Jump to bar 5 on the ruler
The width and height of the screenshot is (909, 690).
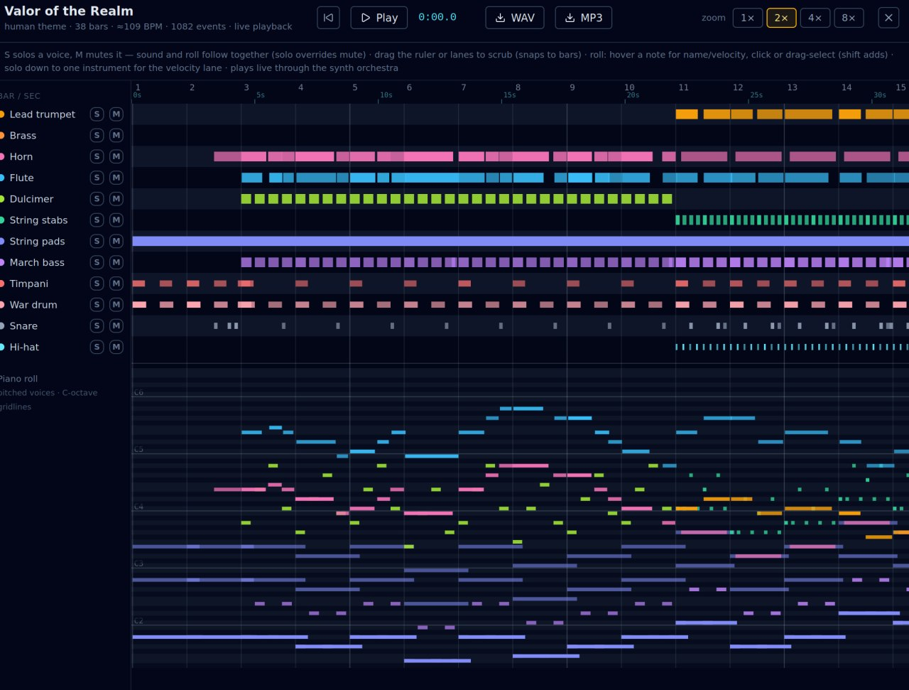point(355,87)
